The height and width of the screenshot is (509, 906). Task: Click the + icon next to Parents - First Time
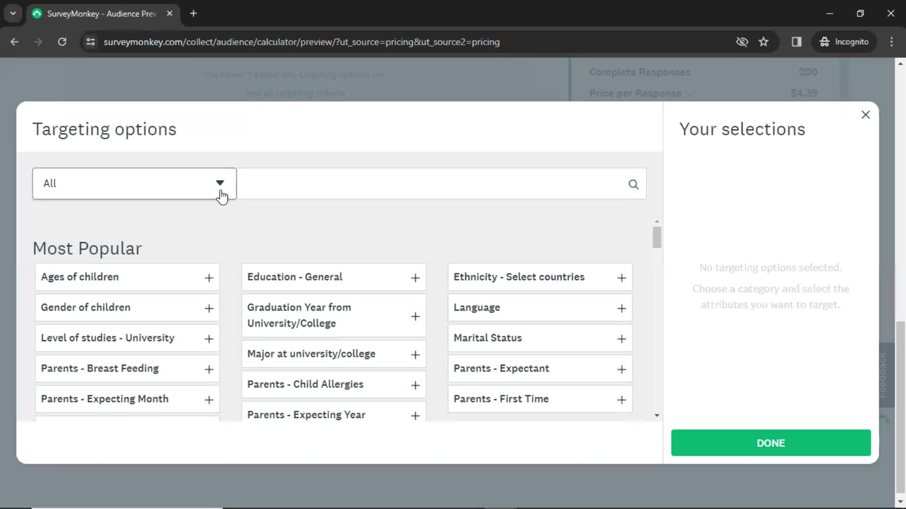pyautogui.click(x=621, y=399)
